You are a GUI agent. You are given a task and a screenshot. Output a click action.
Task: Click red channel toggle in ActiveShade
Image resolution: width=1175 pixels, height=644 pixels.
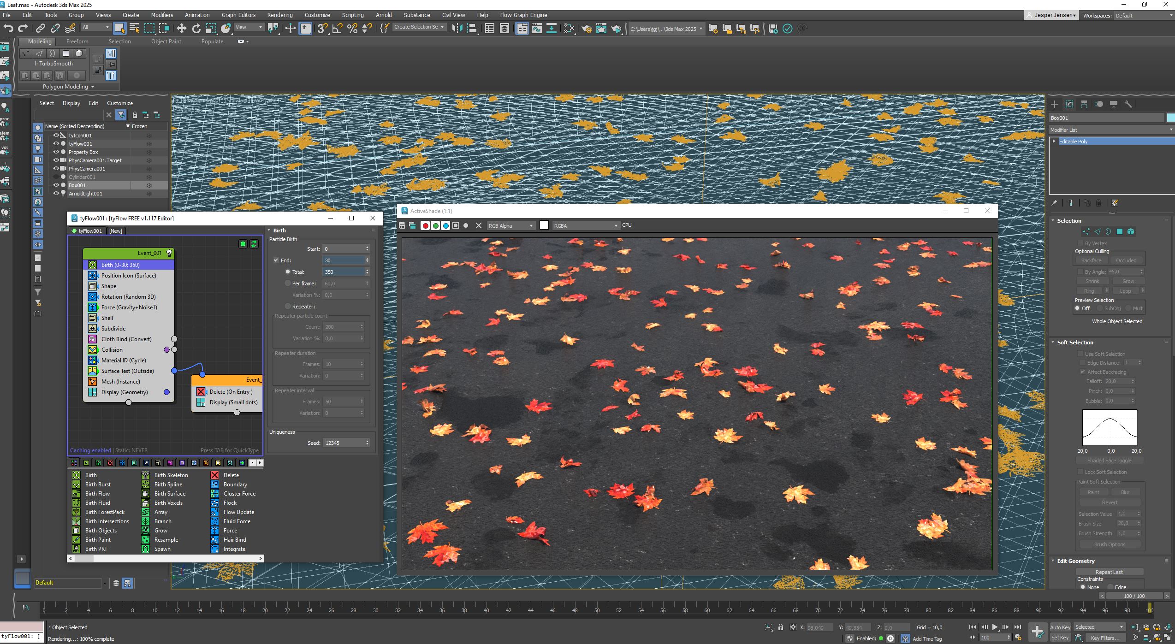(x=425, y=226)
